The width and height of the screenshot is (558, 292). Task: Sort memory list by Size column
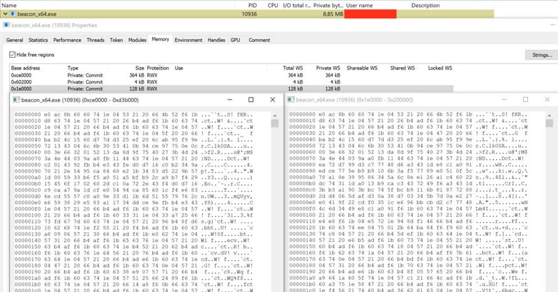pos(140,68)
